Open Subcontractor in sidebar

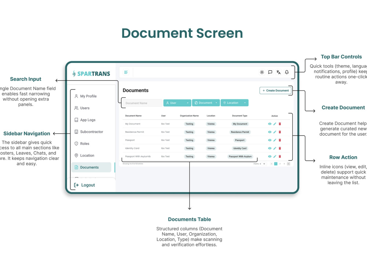(x=88, y=132)
